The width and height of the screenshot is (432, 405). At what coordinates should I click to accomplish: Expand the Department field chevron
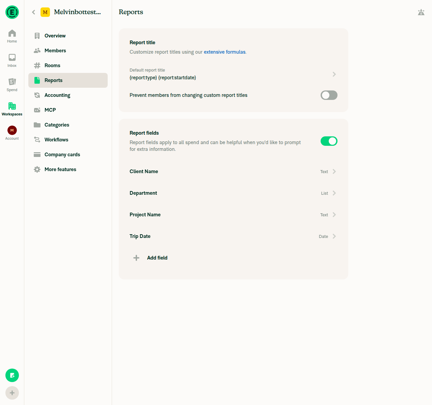pyautogui.click(x=334, y=193)
